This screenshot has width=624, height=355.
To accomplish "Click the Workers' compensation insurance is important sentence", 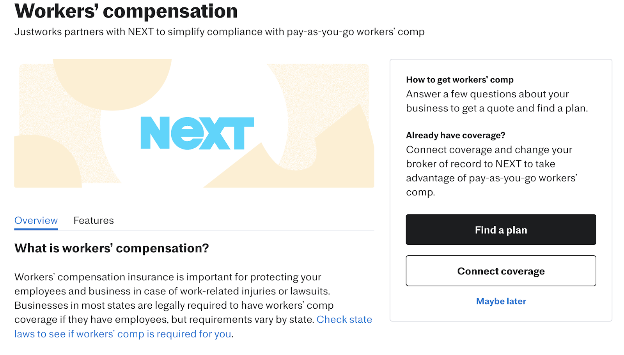I will coord(172,284).
